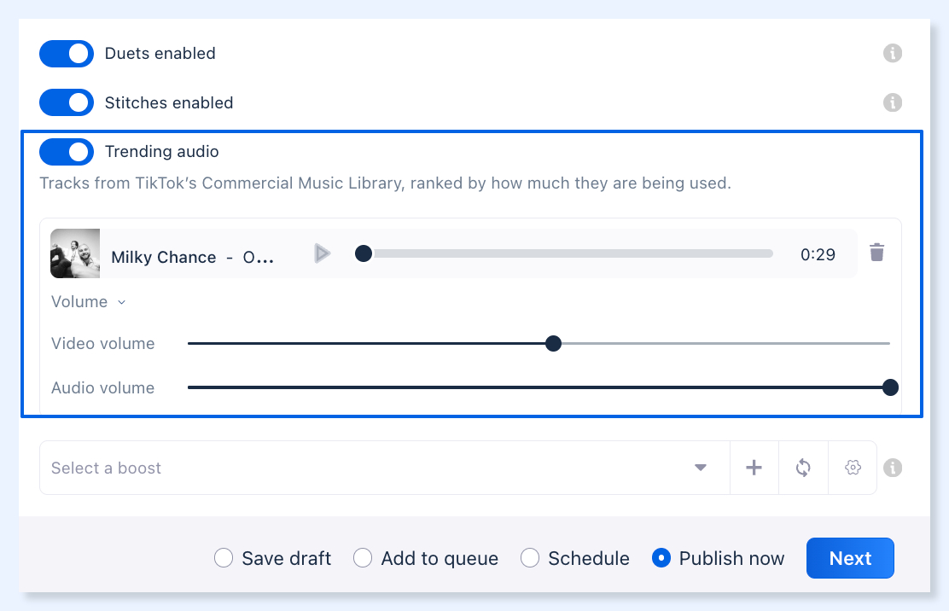Screen dimensions: 949x611
Task: Collapse the Volume section chevron
Action: pyautogui.click(x=121, y=302)
